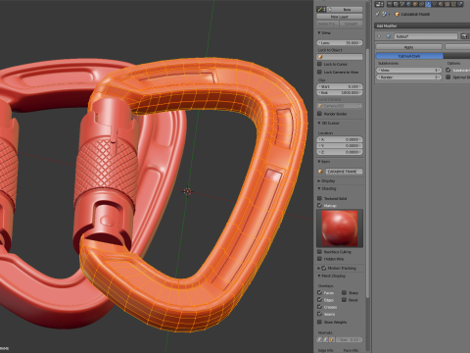470x353 pixels.
Task: Open the Render Layers properties tab
Action: point(396,4)
